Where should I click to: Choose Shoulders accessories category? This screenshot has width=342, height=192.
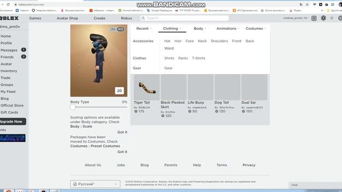219,41
